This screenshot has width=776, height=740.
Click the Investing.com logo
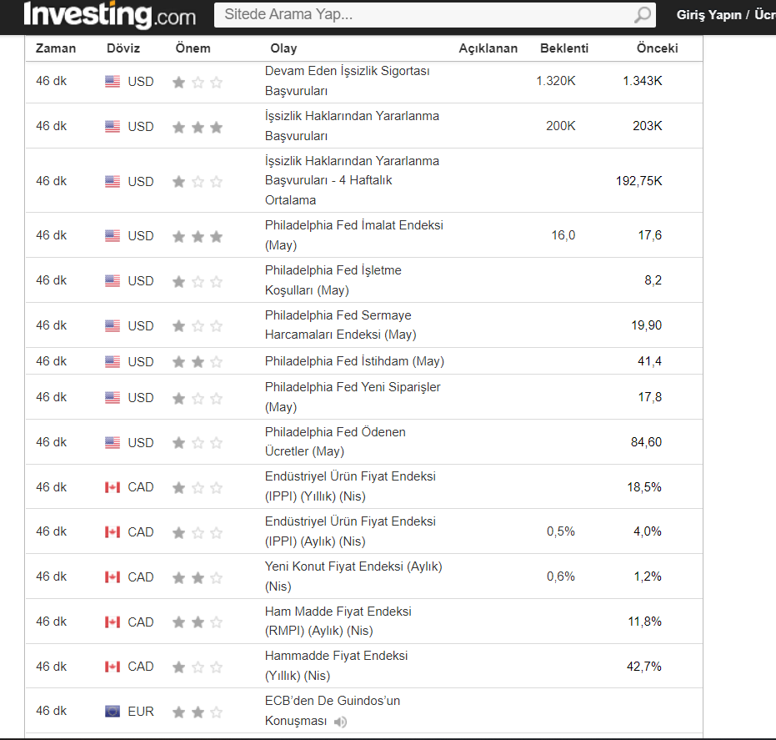pos(109,15)
